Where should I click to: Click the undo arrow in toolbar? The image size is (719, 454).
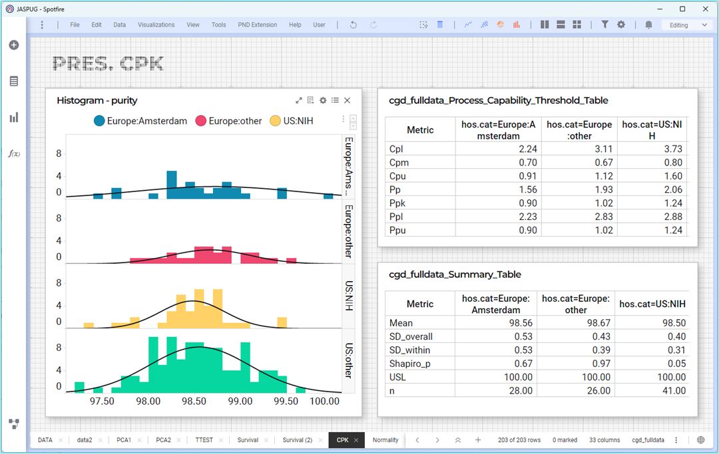353,25
